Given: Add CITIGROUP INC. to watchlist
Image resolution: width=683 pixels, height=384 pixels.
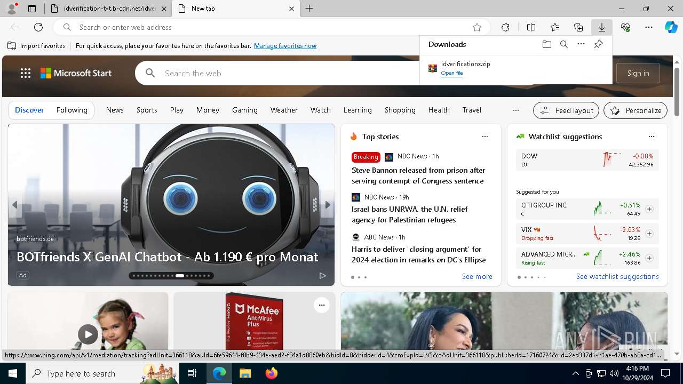Looking at the screenshot, I should click(x=649, y=209).
